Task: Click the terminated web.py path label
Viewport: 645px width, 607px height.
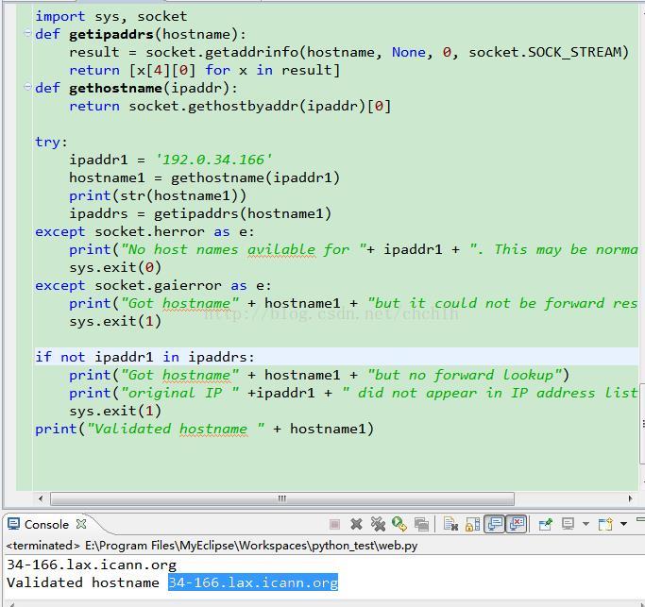Action: (212, 546)
